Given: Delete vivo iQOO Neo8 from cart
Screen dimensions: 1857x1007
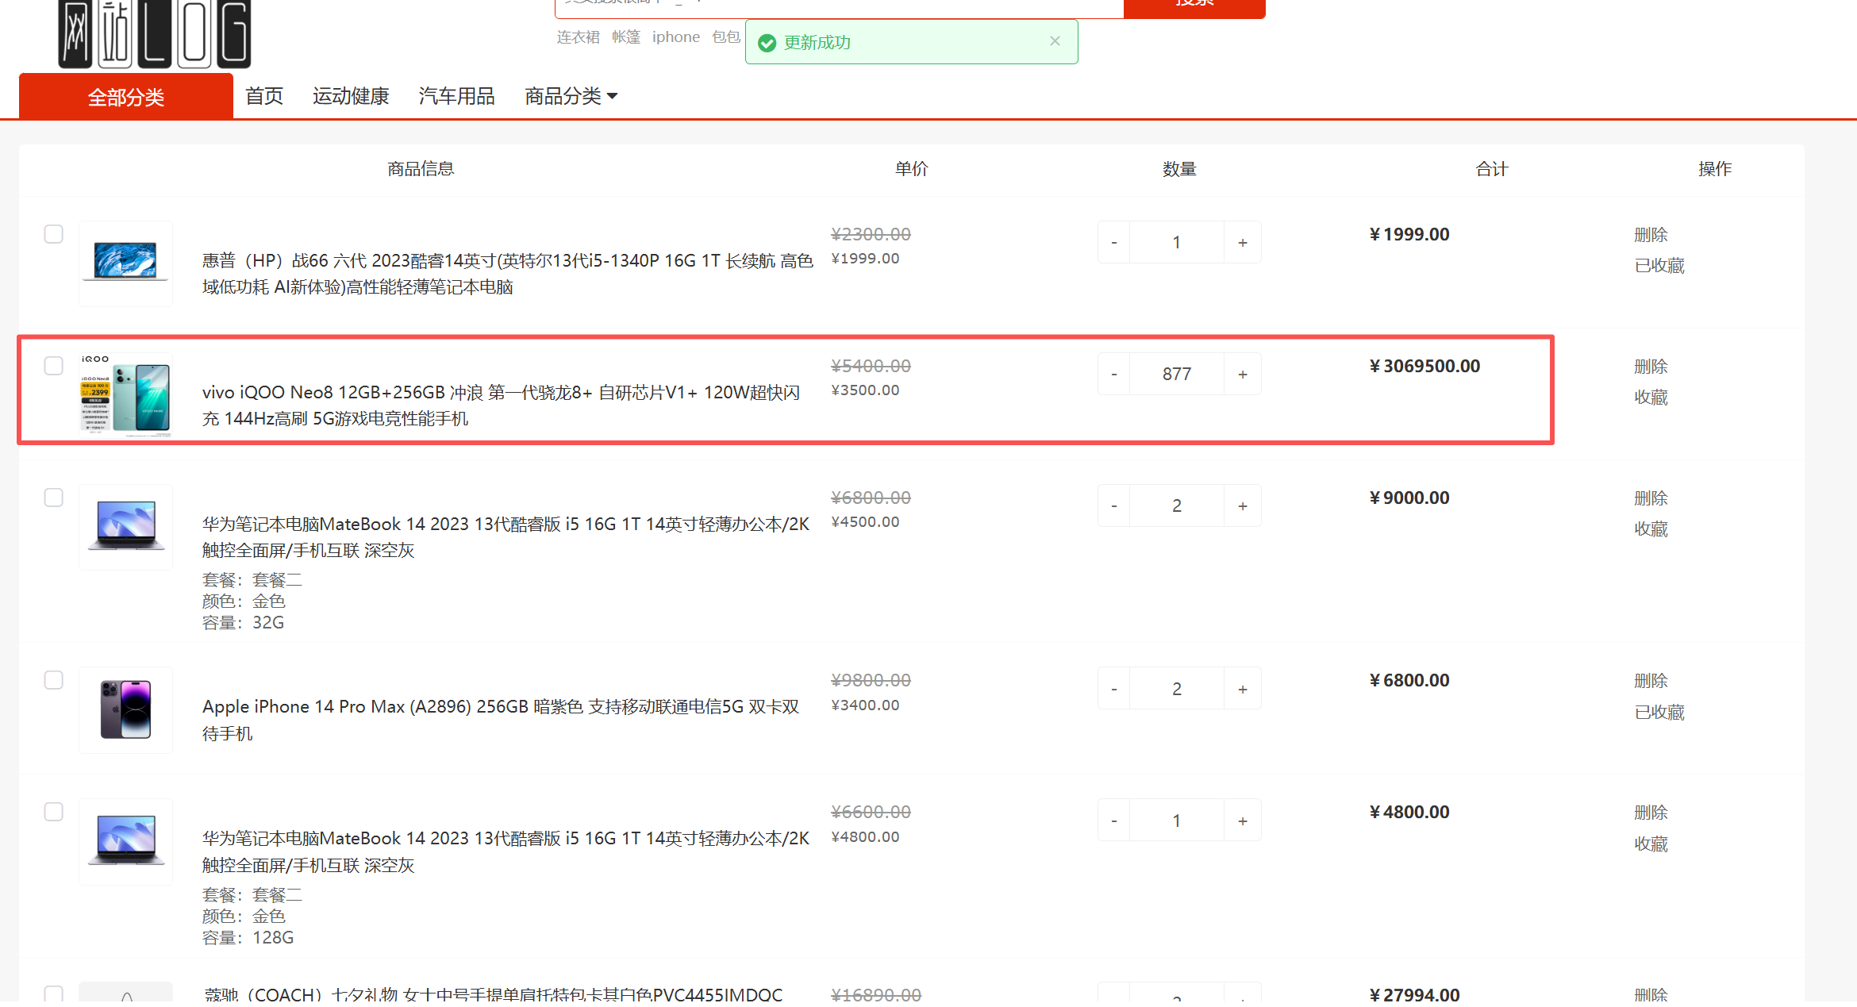Looking at the screenshot, I should [1651, 367].
